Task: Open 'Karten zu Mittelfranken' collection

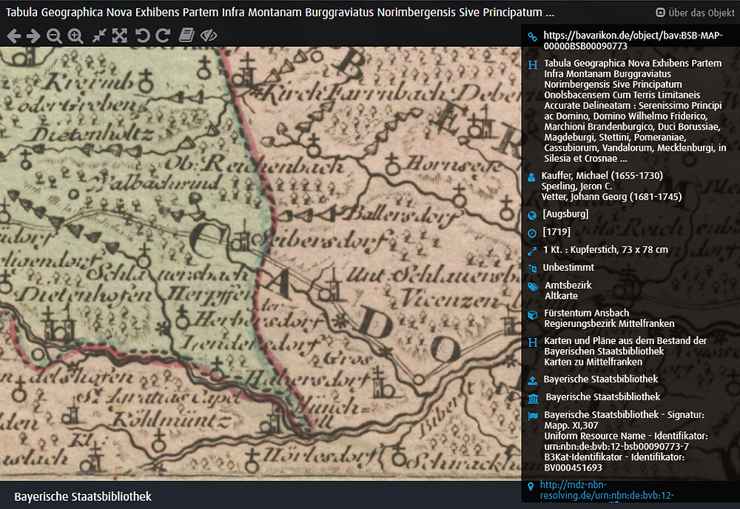Action: pyautogui.click(x=593, y=362)
